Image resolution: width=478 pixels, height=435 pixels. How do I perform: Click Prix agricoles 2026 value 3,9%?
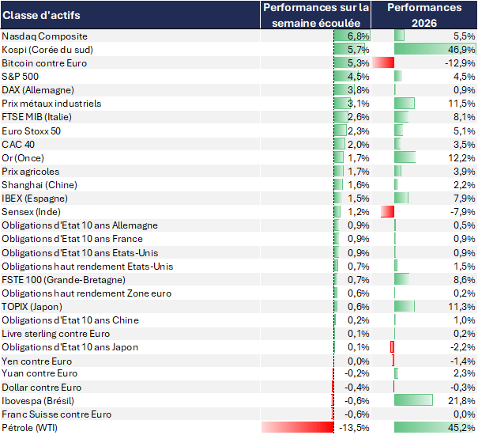[x=465, y=172]
